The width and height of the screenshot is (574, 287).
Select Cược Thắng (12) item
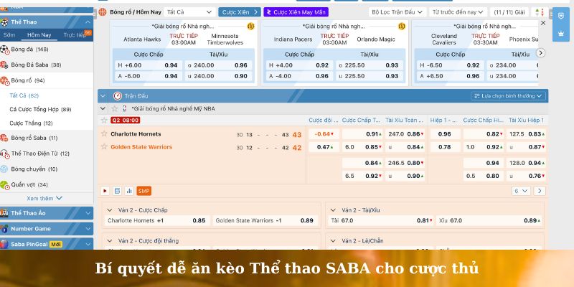[x=31, y=123]
